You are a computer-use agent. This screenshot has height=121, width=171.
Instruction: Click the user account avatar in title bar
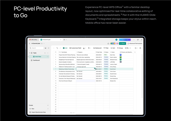pyautogui.click(x=116, y=40)
